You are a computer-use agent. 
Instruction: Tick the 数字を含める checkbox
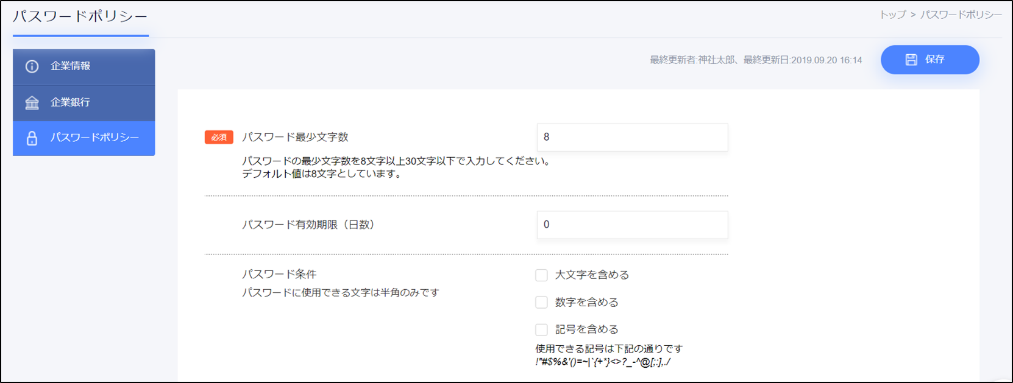tap(541, 303)
